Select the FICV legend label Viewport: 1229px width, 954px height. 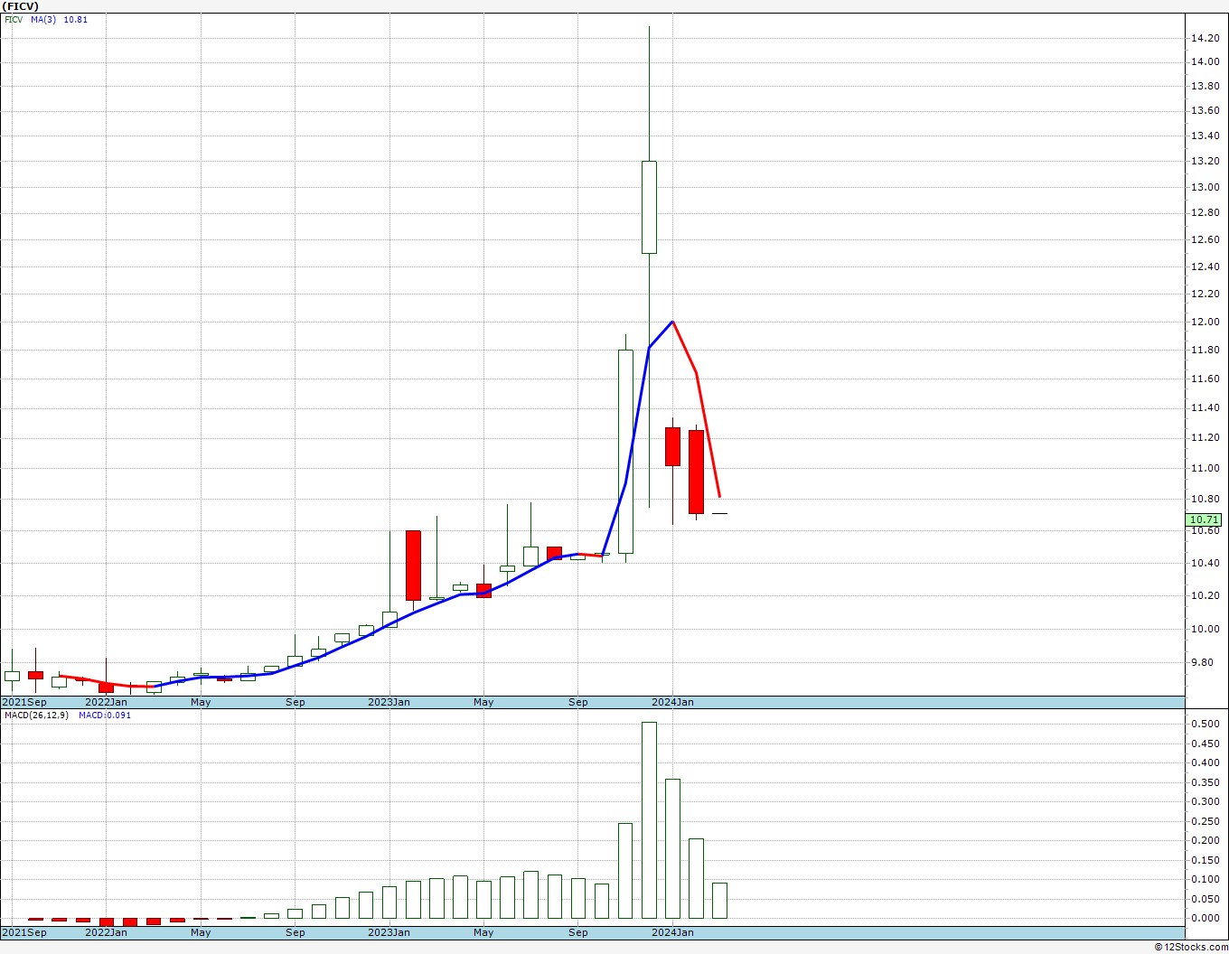click(14, 20)
